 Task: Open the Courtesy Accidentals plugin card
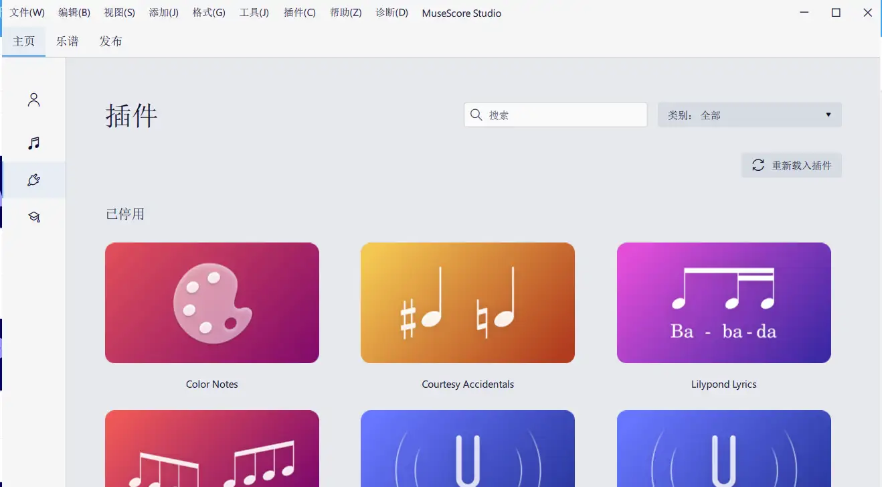click(467, 303)
